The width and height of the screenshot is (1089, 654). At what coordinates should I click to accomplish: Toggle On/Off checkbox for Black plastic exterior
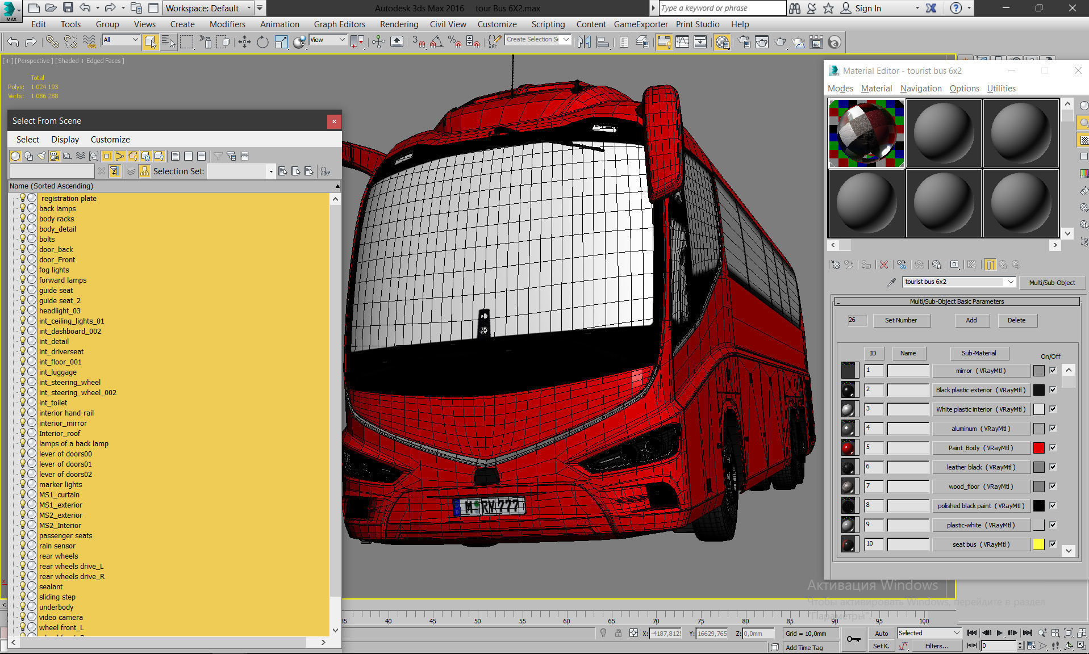coord(1053,390)
